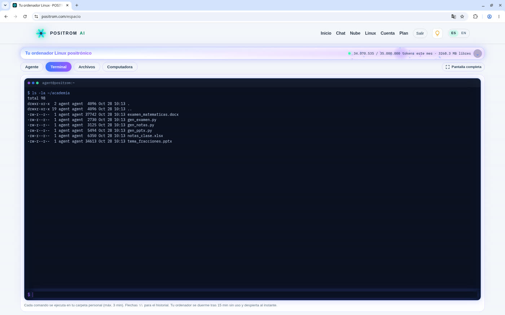Reload the page with the refresh icon
505x315 pixels.
(x=25, y=17)
